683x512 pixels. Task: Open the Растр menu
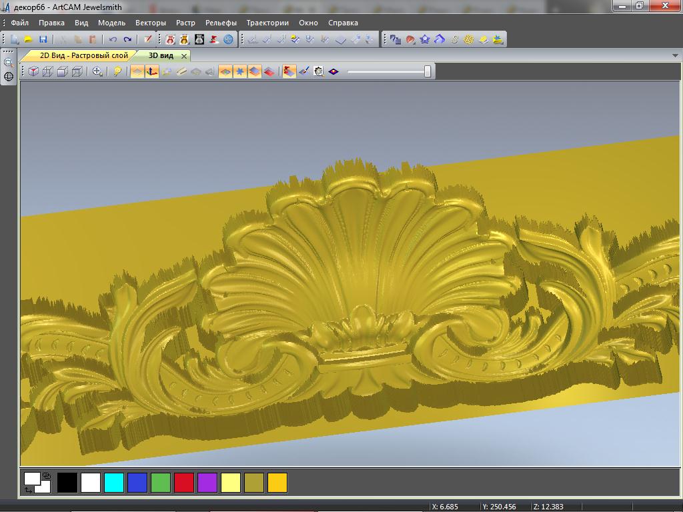coord(185,23)
